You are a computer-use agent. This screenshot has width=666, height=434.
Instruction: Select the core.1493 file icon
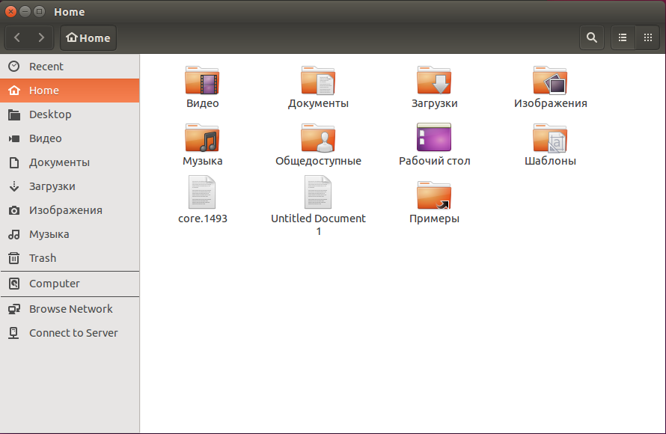point(202,192)
